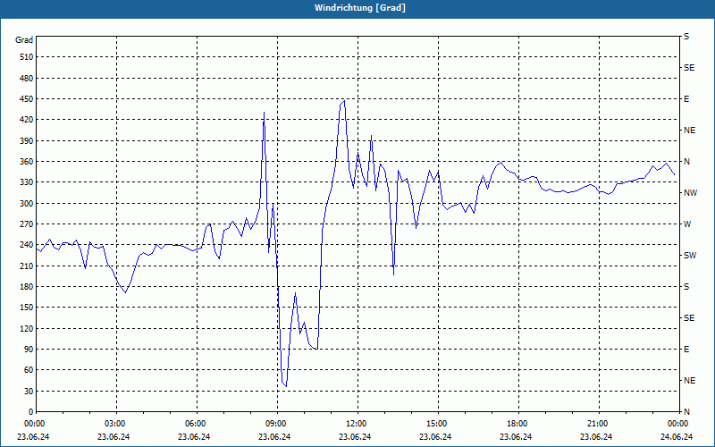
Task: Click the 240 y-axis value
Action: (27, 245)
